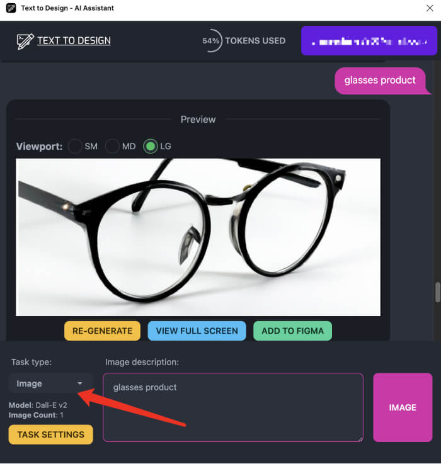Click ADD TO FIGMA button
Screen dimensions: 441x464
coord(292,331)
